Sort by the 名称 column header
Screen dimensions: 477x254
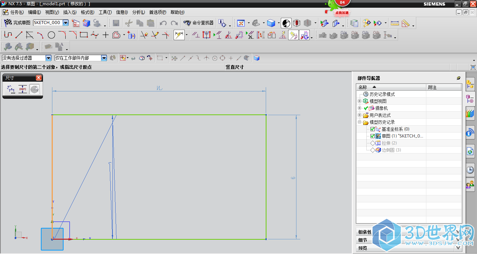pos(391,87)
